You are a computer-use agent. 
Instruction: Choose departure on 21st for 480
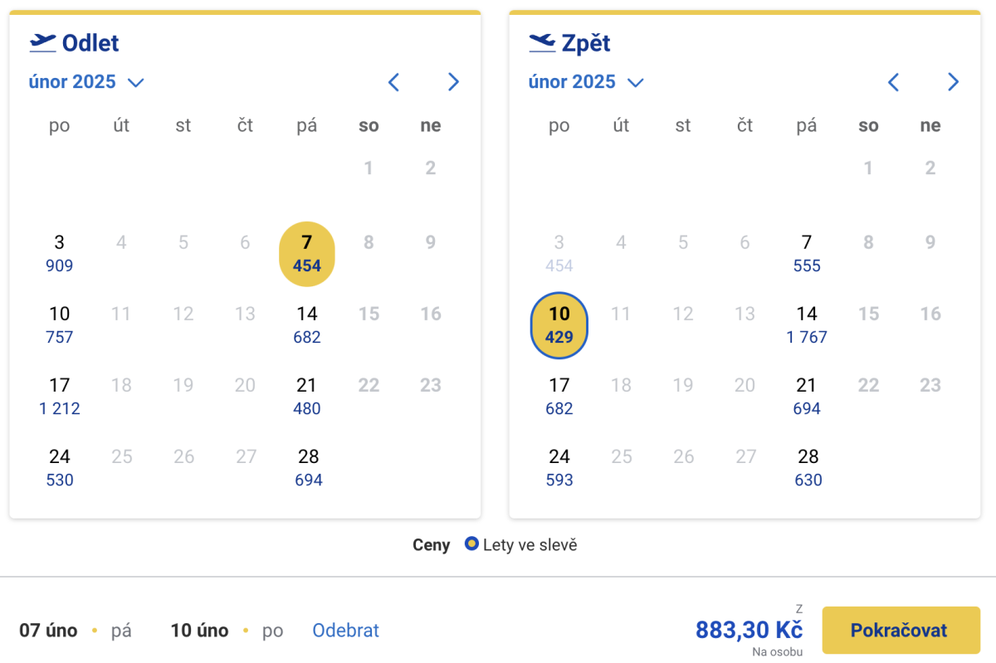coord(307,397)
